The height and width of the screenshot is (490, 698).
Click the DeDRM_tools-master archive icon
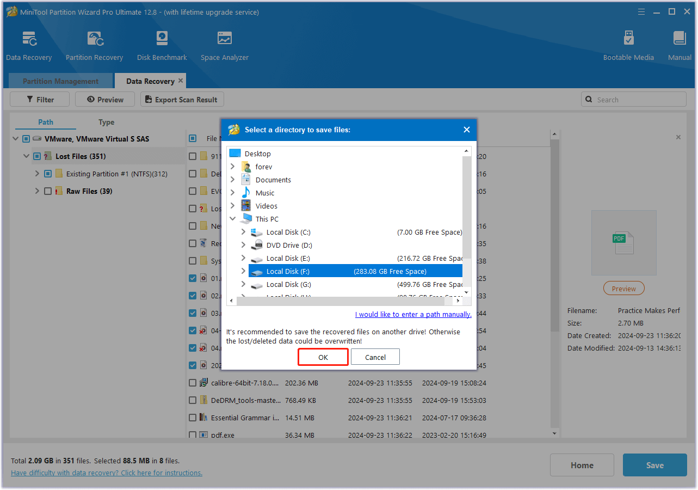click(x=203, y=400)
